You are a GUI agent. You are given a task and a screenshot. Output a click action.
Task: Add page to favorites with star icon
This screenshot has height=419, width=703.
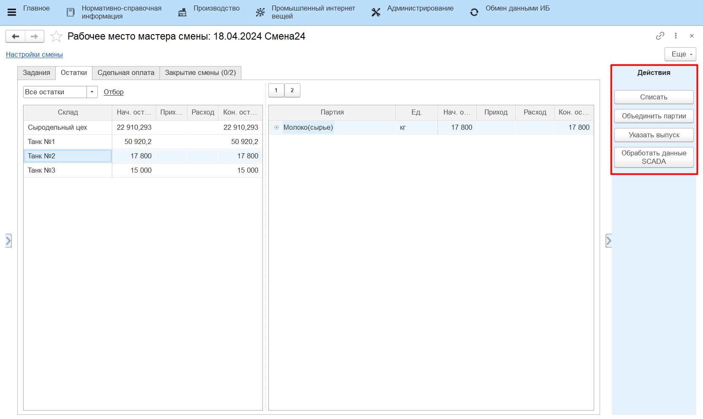point(56,37)
